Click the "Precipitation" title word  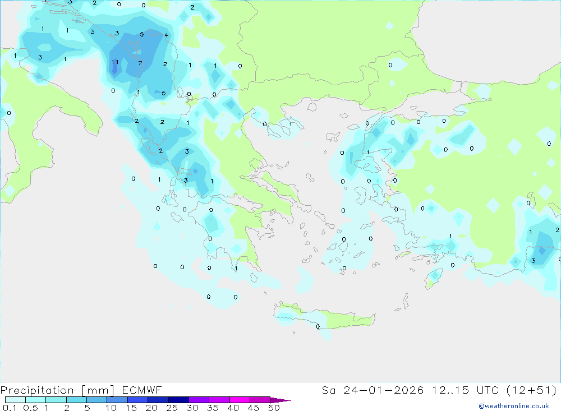[x=37, y=390]
